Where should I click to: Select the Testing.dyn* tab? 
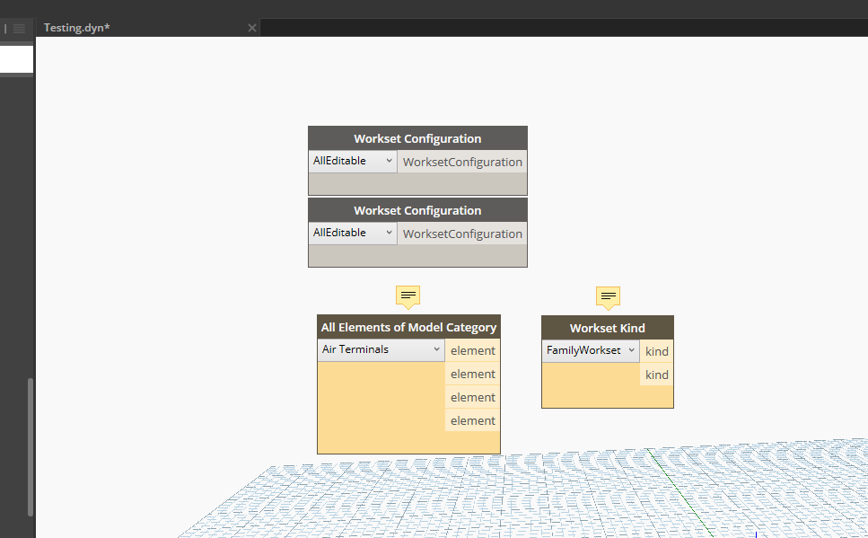click(x=76, y=27)
